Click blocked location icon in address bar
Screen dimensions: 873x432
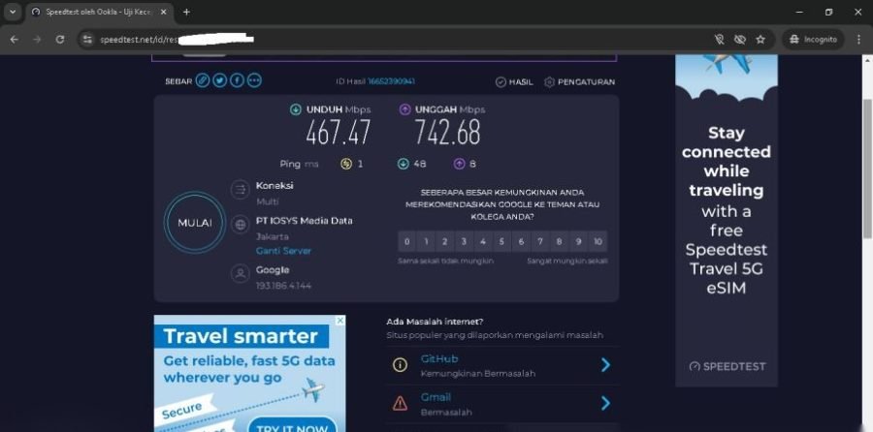[720, 40]
